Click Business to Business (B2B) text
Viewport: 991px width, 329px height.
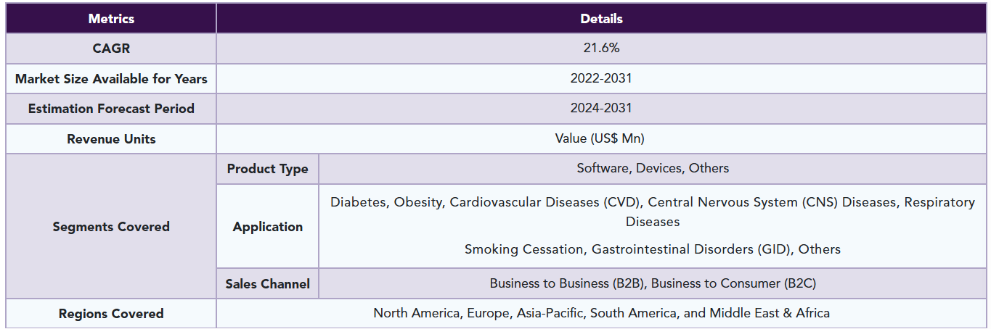click(568, 283)
